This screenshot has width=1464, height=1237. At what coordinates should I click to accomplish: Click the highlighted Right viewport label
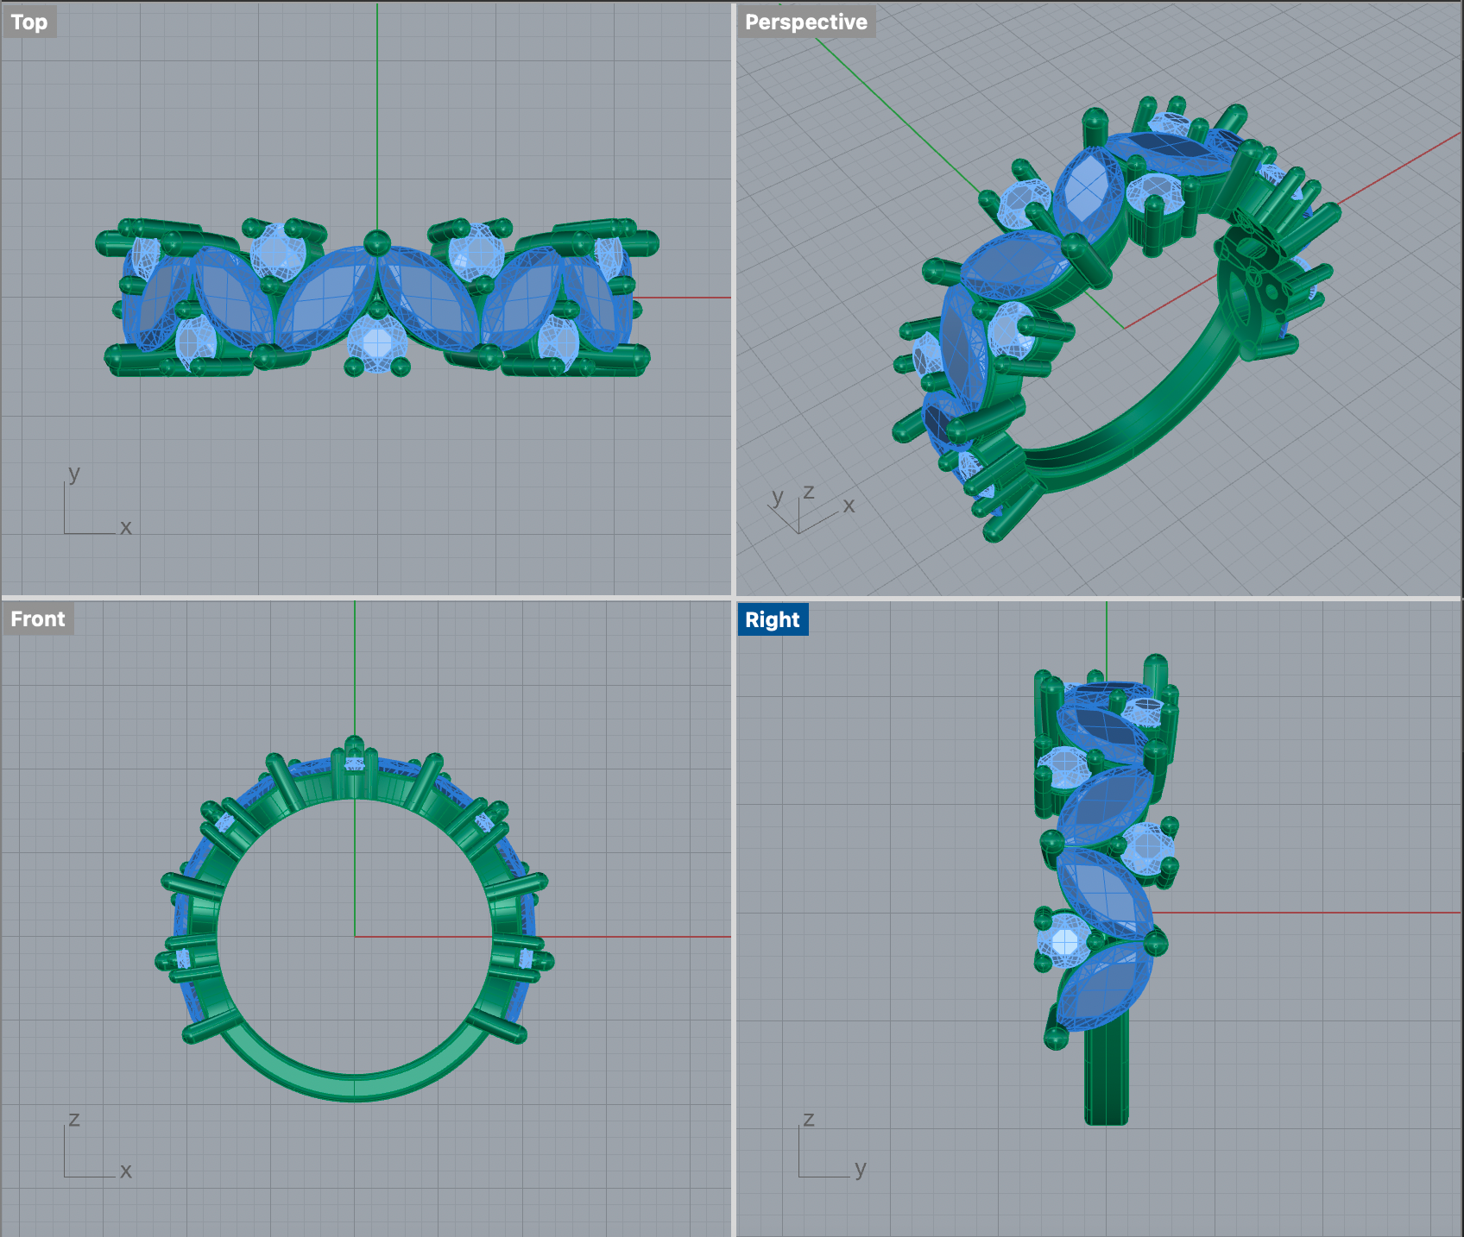pos(772,620)
